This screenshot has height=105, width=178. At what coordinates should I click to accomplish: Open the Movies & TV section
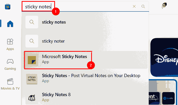tap(10, 84)
